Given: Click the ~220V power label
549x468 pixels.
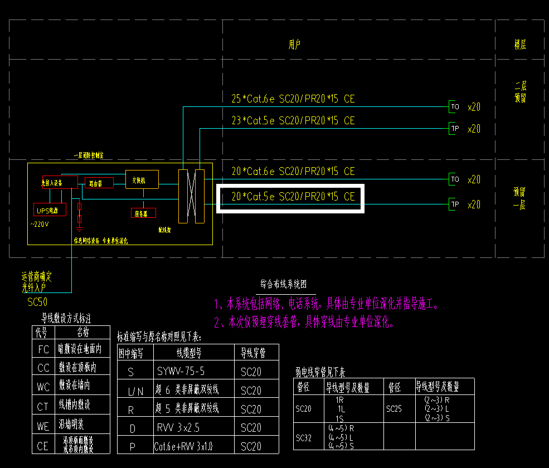Looking at the screenshot, I should 40,224.
